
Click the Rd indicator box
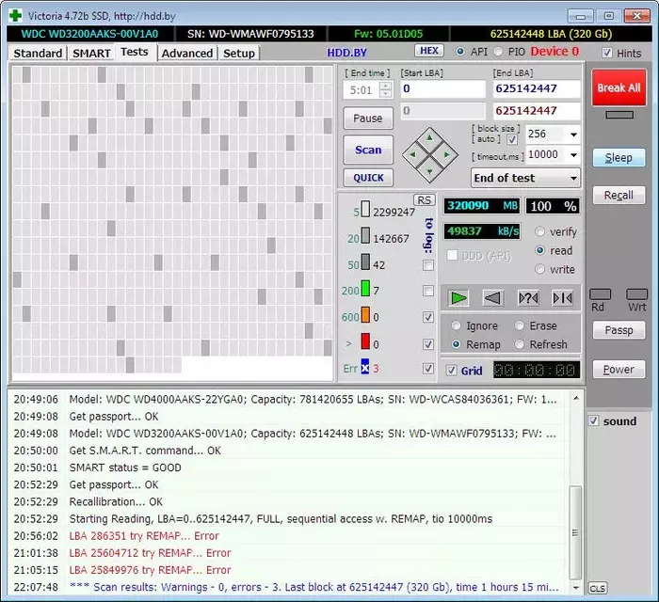point(601,294)
